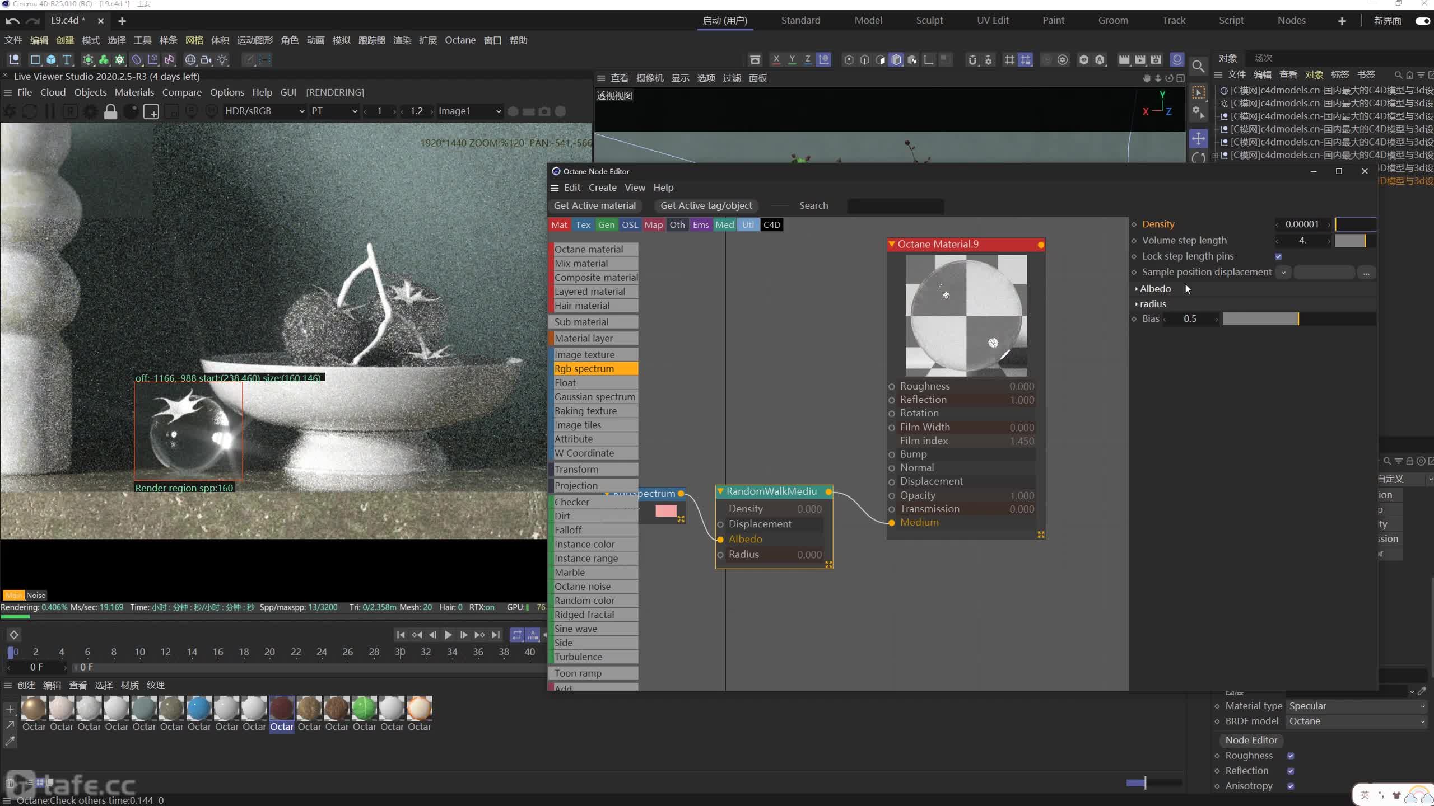Open the HDR/sRGB dropdown

(x=264, y=111)
